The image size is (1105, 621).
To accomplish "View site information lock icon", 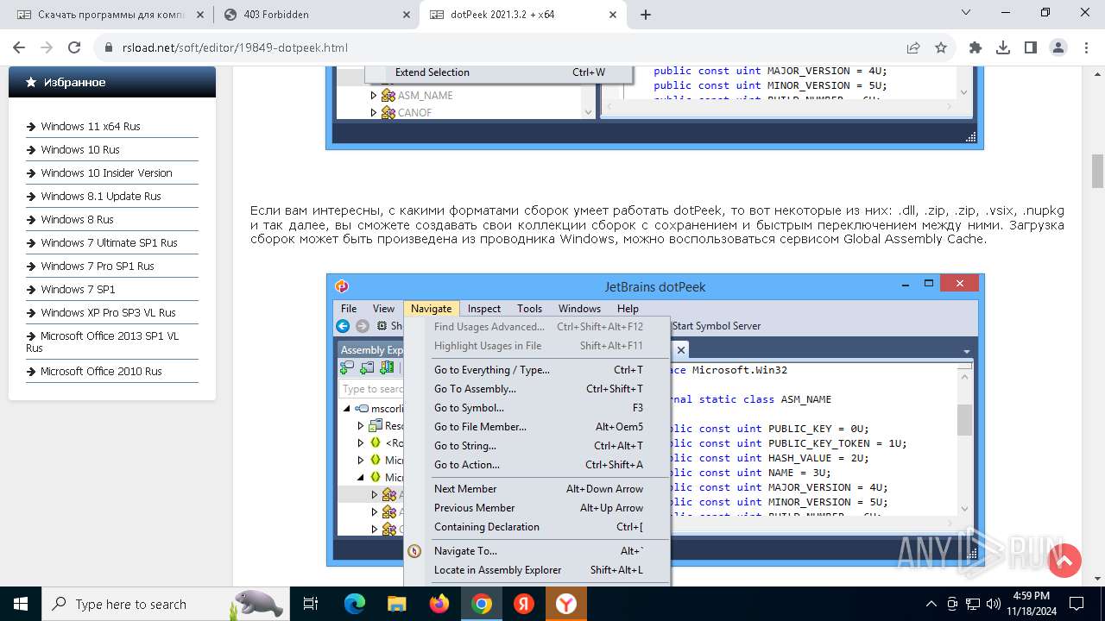I will 109,47.
